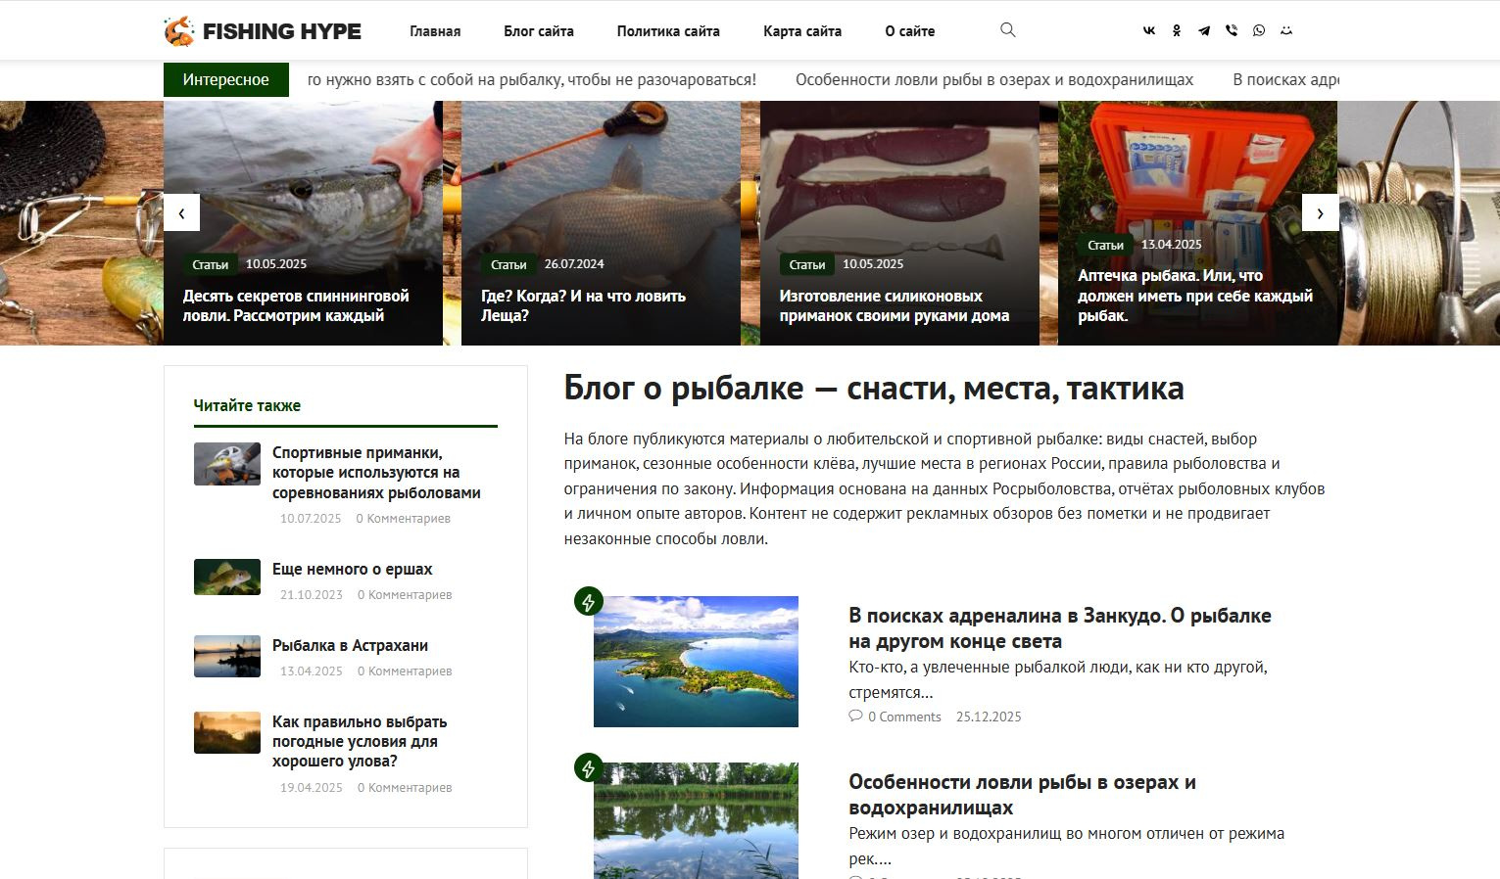Open ticker item about what to bring fishing

tap(532, 80)
